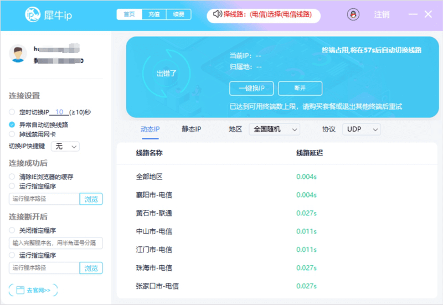The image size is (443, 305).
Task: Click the 运行程序路径 field under 连接成功后
Action: tap(44, 199)
